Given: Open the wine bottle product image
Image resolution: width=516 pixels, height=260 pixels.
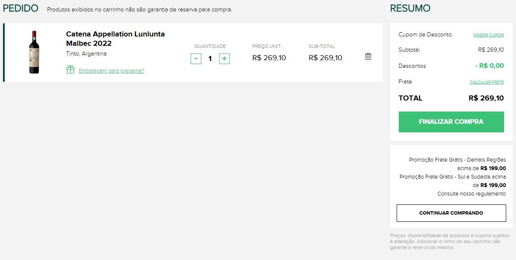Looking at the screenshot, I should pos(34,52).
